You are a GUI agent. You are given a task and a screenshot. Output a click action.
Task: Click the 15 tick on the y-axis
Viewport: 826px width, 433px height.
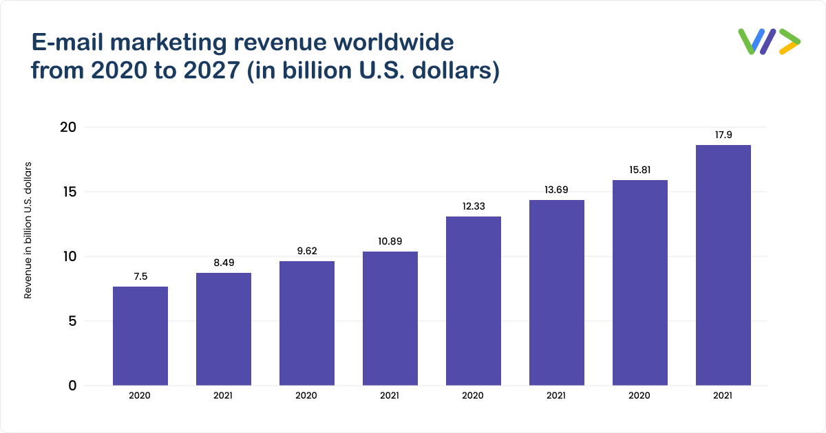pyautogui.click(x=68, y=192)
